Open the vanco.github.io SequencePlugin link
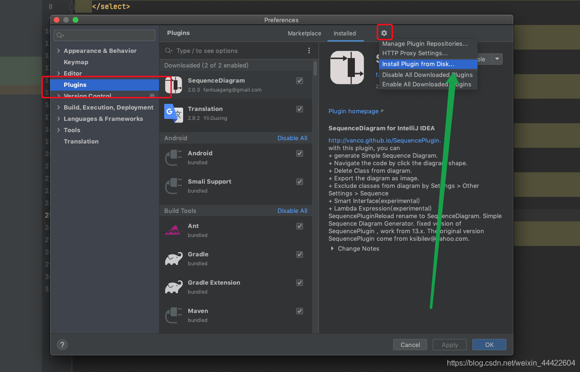The width and height of the screenshot is (580, 372). [385, 140]
